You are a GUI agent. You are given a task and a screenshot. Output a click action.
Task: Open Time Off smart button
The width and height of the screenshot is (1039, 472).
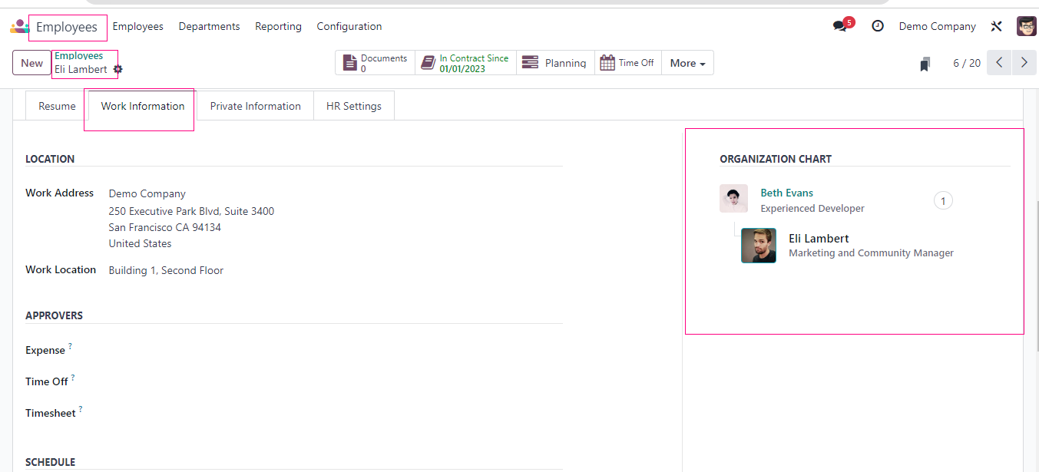(627, 63)
